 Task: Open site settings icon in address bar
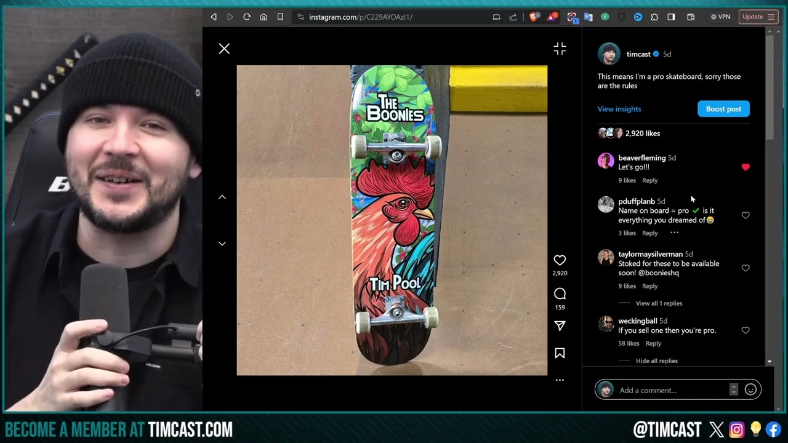click(300, 17)
